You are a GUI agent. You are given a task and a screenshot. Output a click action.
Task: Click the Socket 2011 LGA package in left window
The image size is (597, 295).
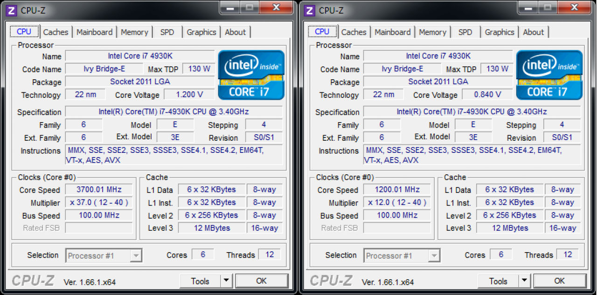(x=140, y=82)
